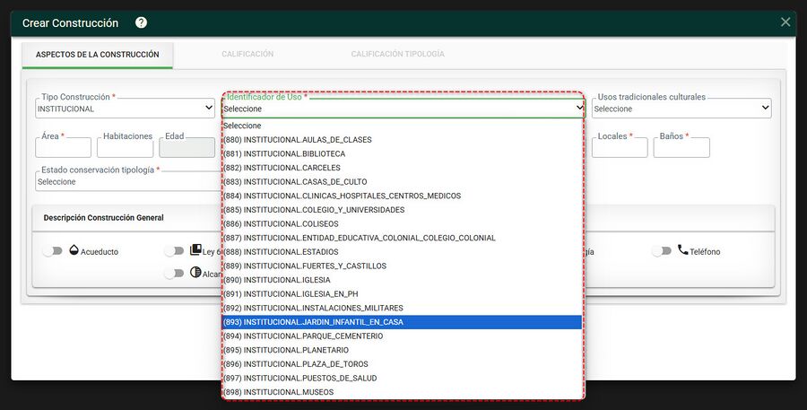
Task: Select option (898) MUSEOS
Action: [x=402, y=392]
